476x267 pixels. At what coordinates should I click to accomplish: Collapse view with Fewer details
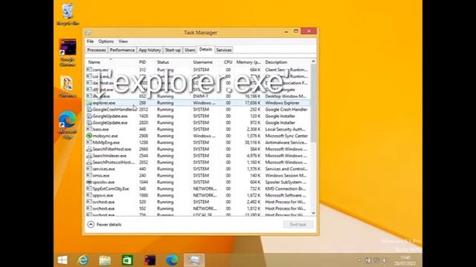click(104, 224)
